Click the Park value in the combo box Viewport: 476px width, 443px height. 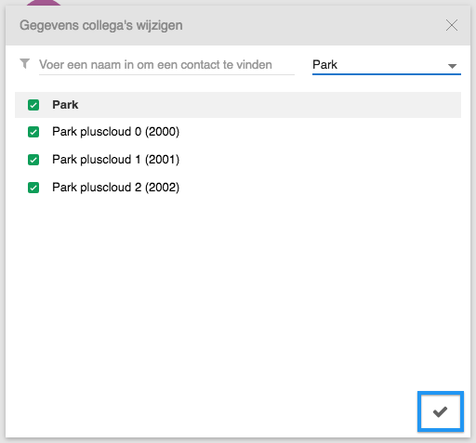pos(324,65)
